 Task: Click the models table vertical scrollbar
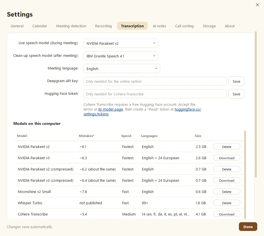click(x=245, y=175)
